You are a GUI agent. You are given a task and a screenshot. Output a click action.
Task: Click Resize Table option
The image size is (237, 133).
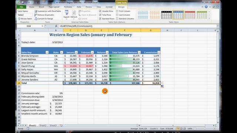(x=25, y=19)
